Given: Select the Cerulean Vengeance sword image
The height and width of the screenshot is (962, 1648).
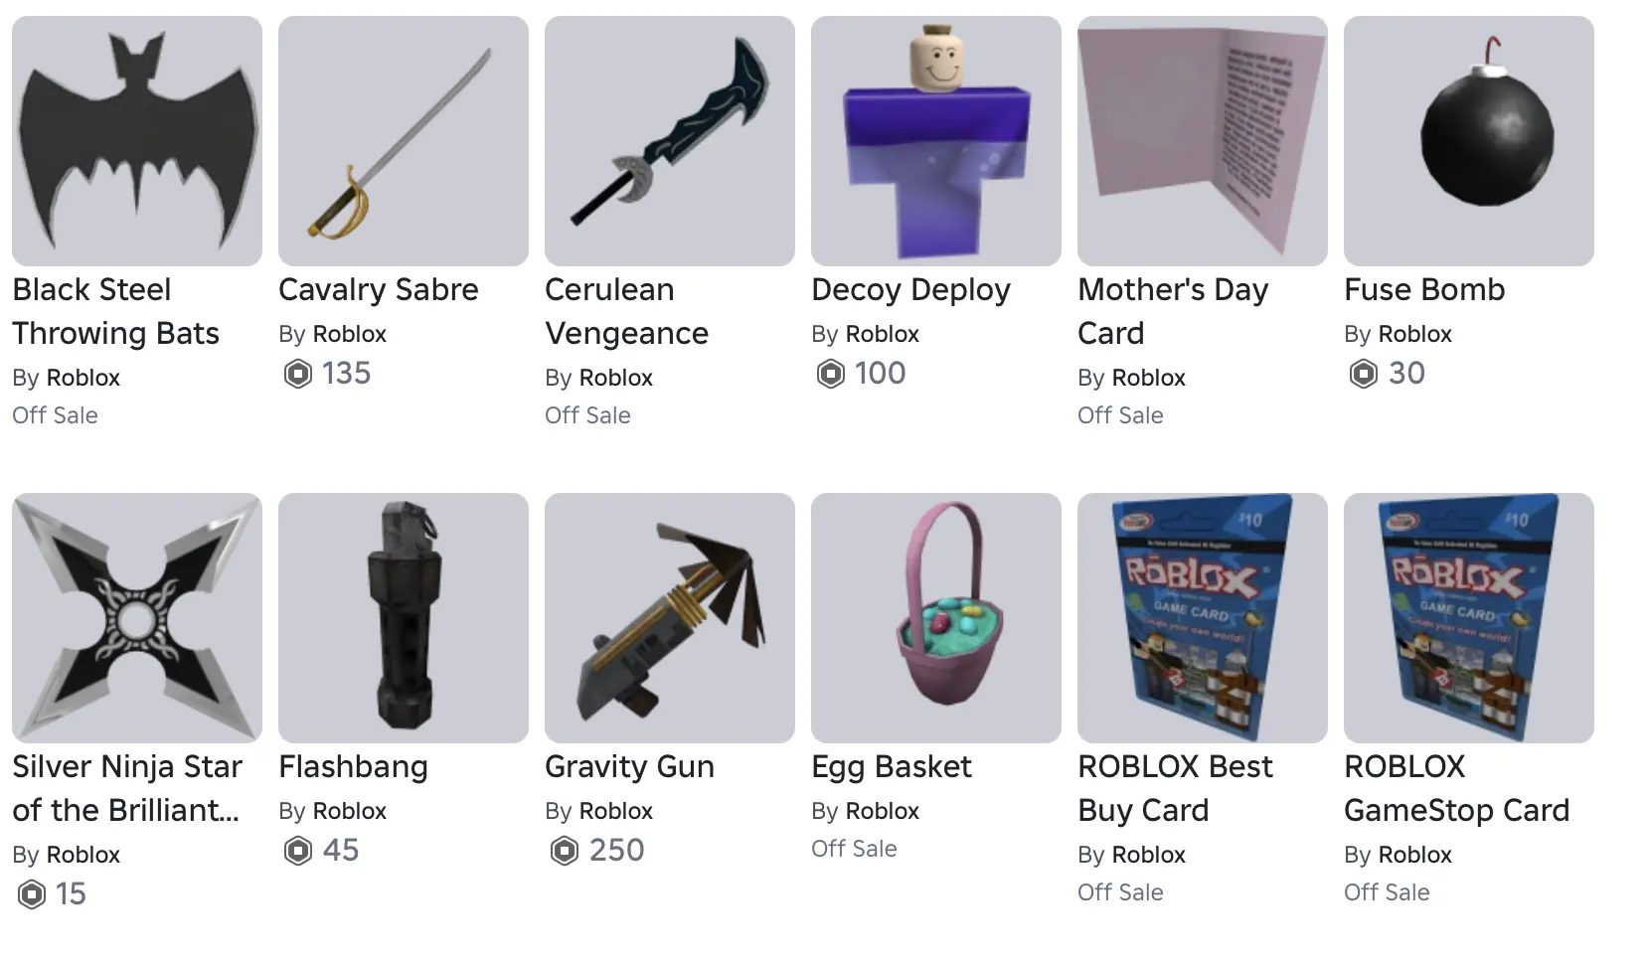Looking at the screenshot, I should 670,141.
